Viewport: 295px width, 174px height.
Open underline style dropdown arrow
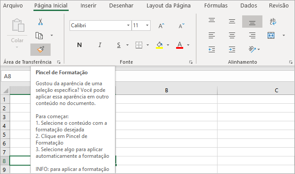point(127,45)
